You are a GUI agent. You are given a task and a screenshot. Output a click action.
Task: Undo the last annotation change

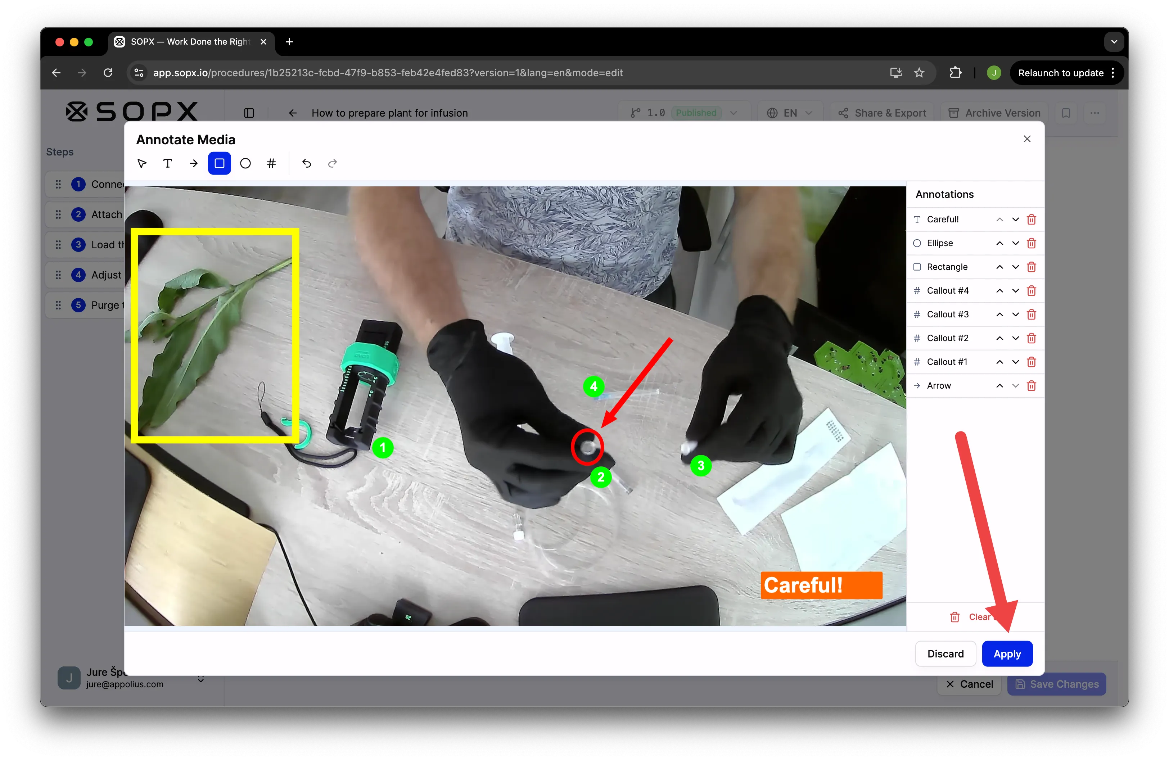307,163
